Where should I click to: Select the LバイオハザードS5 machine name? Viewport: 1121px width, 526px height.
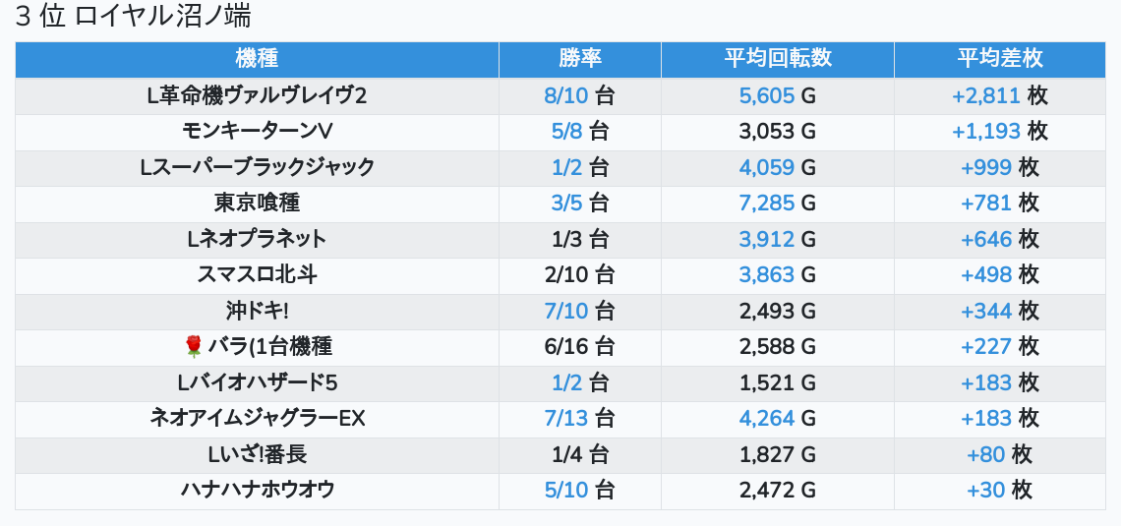coord(257,382)
